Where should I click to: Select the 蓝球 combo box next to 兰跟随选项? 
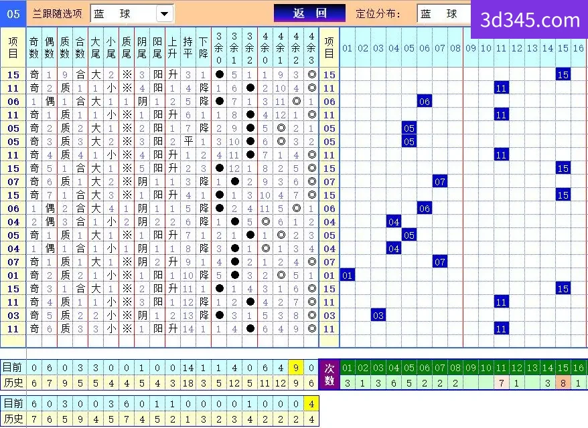tap(132, 14)
